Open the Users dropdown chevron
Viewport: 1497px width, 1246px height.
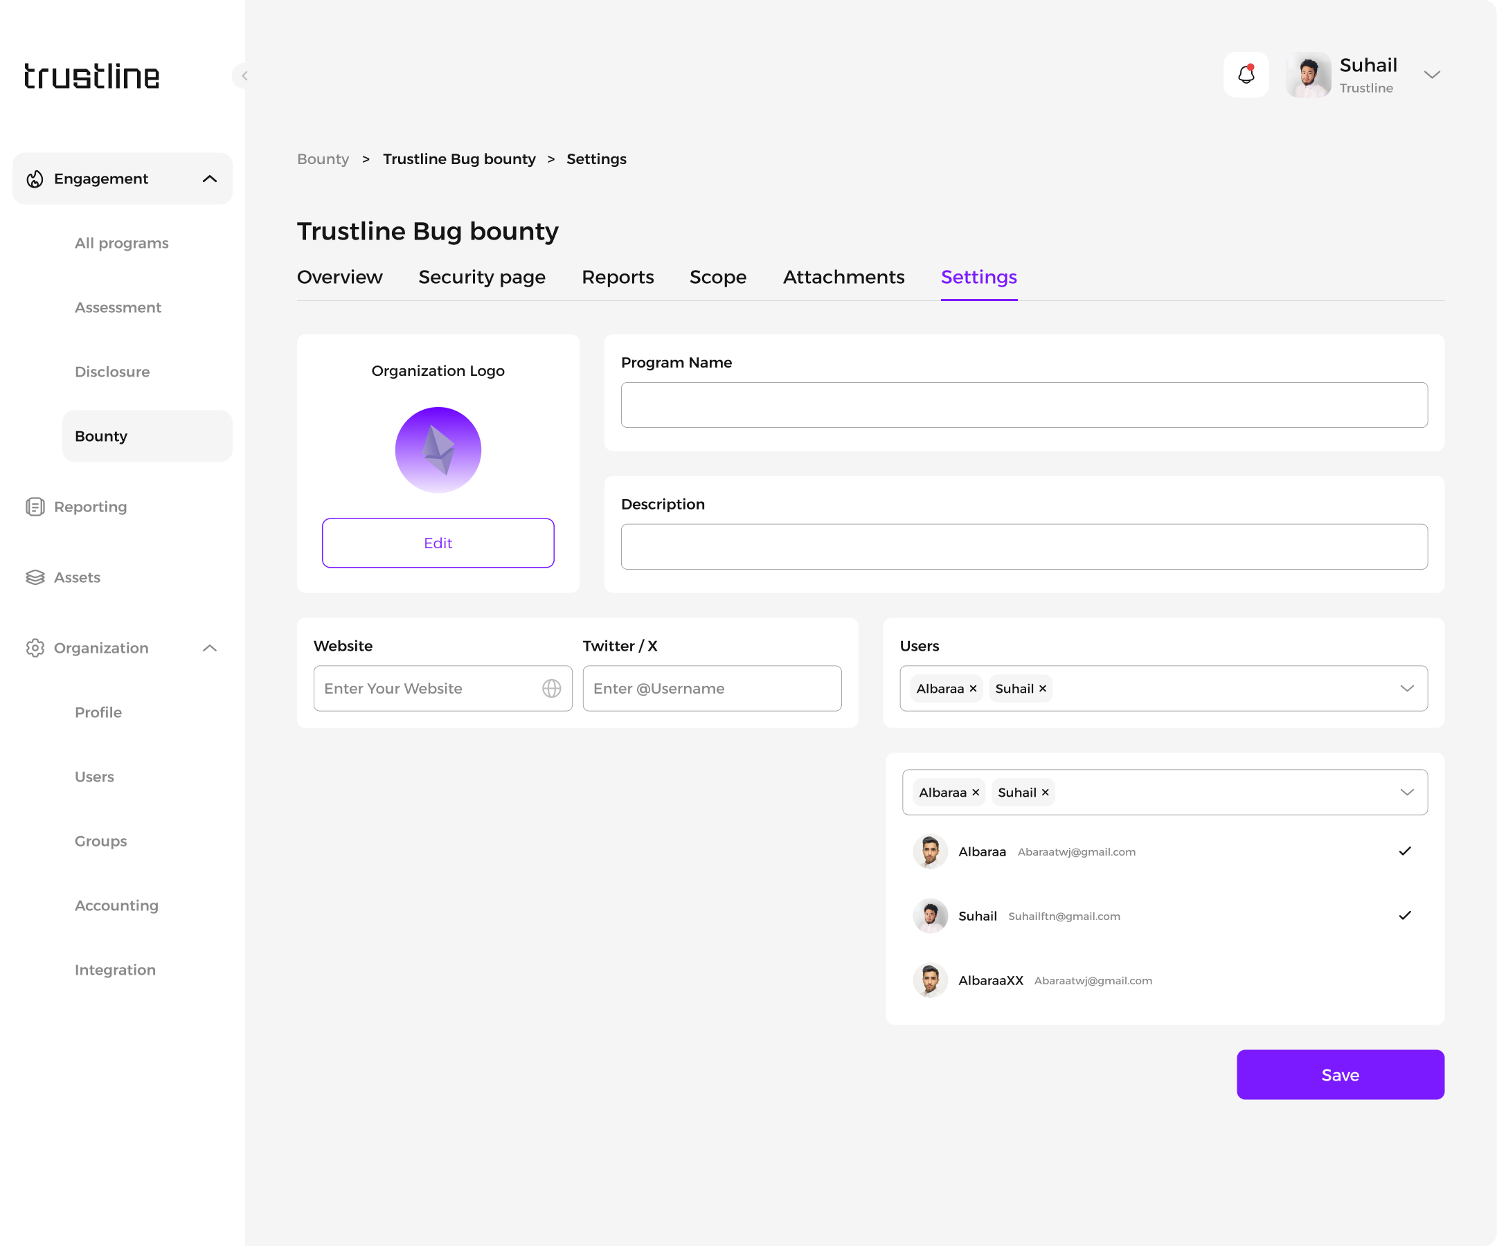pyautogui.click(x=1406, y=688)
